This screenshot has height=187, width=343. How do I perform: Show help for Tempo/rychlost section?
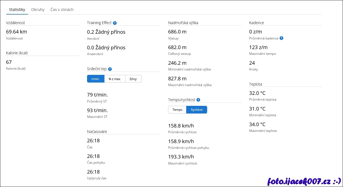pyautogui.click(x=198, y=100)
